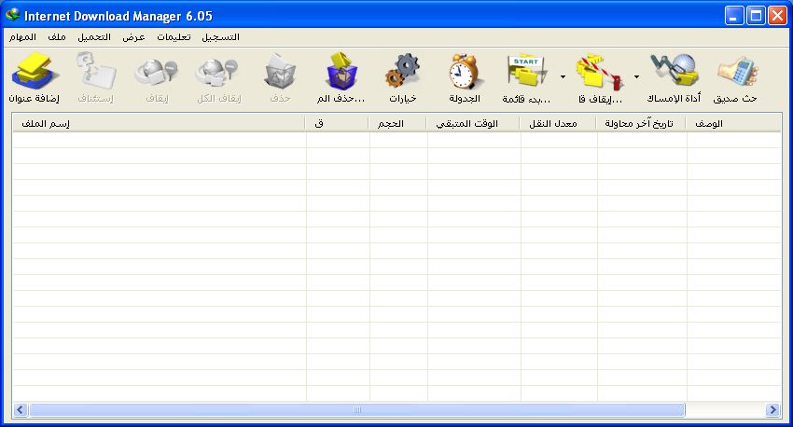Screen dimensions: 793x427
Task: Click the Stop Queue icon
Action: [600, 71]
